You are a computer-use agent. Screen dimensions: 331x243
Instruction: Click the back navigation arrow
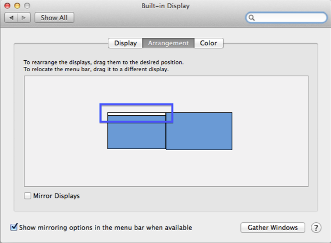pos(12,18)
